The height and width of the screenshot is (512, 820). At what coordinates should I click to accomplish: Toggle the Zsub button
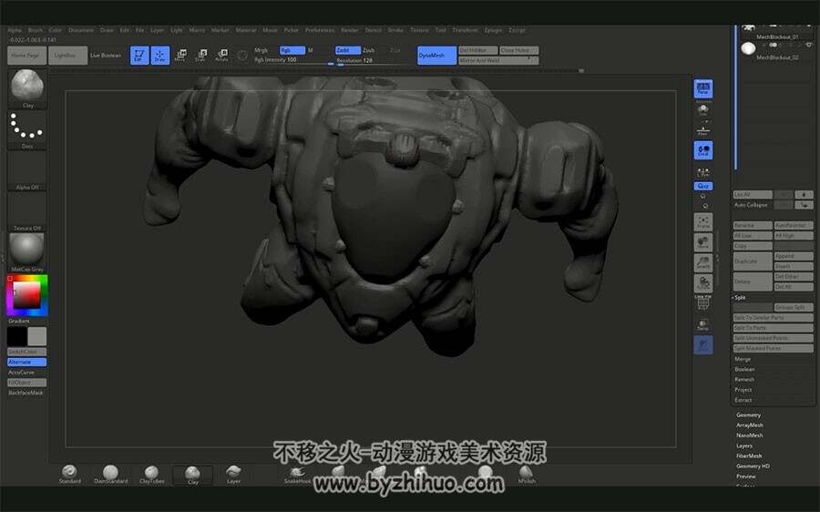[x=369, y=50]
